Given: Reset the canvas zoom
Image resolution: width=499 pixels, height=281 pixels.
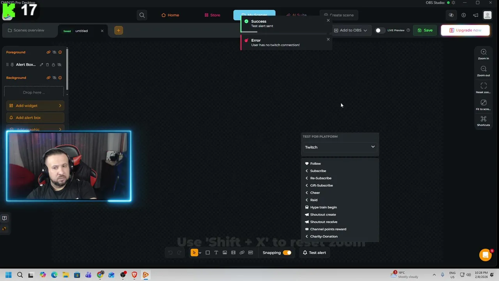Looking at the screenshot, I should (483, 88).
